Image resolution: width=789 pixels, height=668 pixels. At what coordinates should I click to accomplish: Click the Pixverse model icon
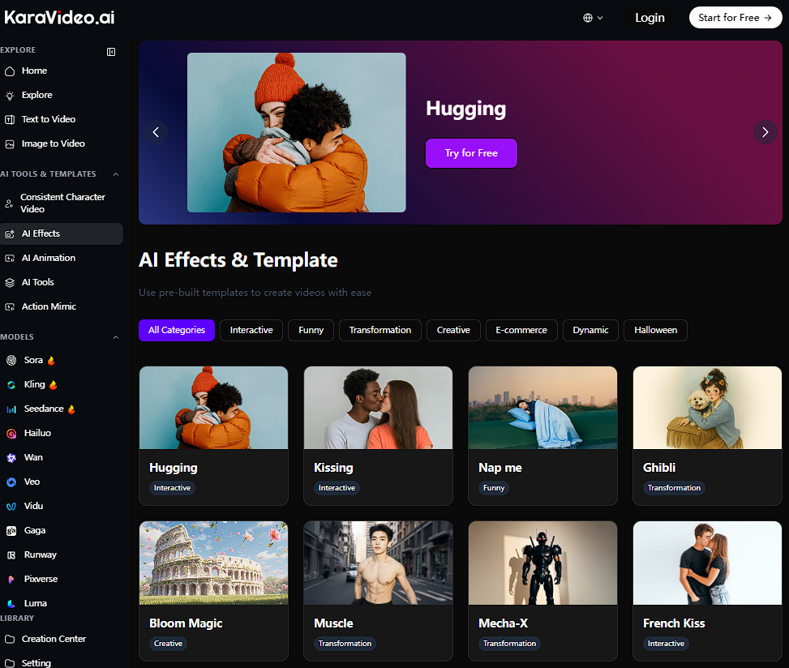point(11,580)
